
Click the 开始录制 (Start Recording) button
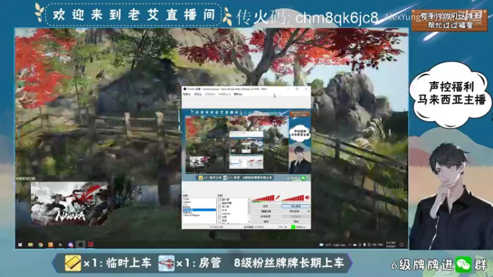click(x=294, y=211)
